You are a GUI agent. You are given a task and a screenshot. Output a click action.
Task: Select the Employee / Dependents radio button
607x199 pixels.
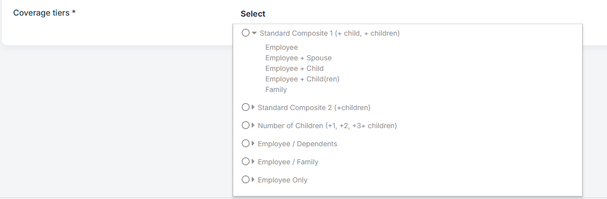[x=246, y=143]
